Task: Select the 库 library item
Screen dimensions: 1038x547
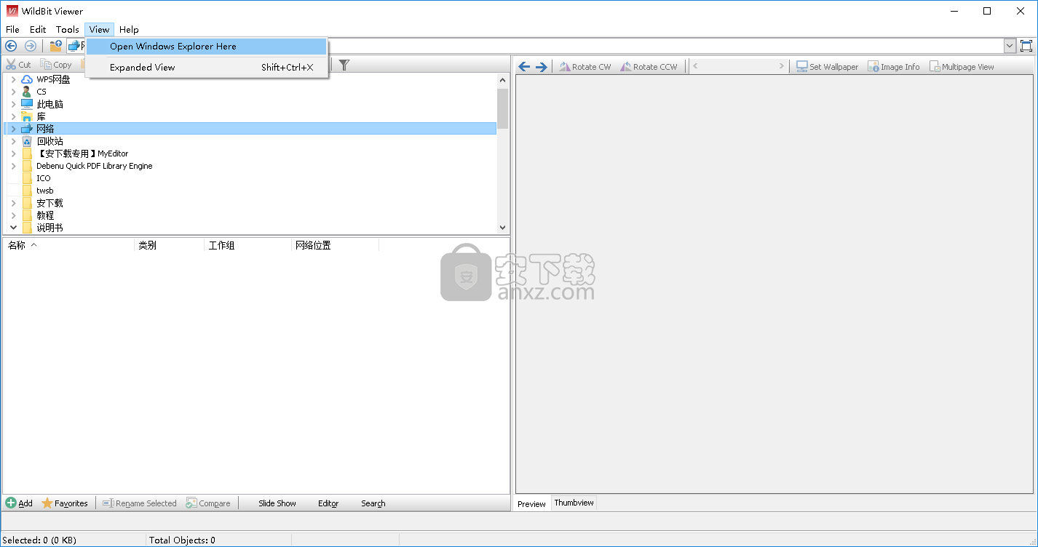Action: 41,116
